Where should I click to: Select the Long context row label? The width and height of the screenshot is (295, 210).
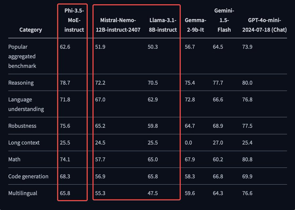pyautogui.click(x=24, y=143)
